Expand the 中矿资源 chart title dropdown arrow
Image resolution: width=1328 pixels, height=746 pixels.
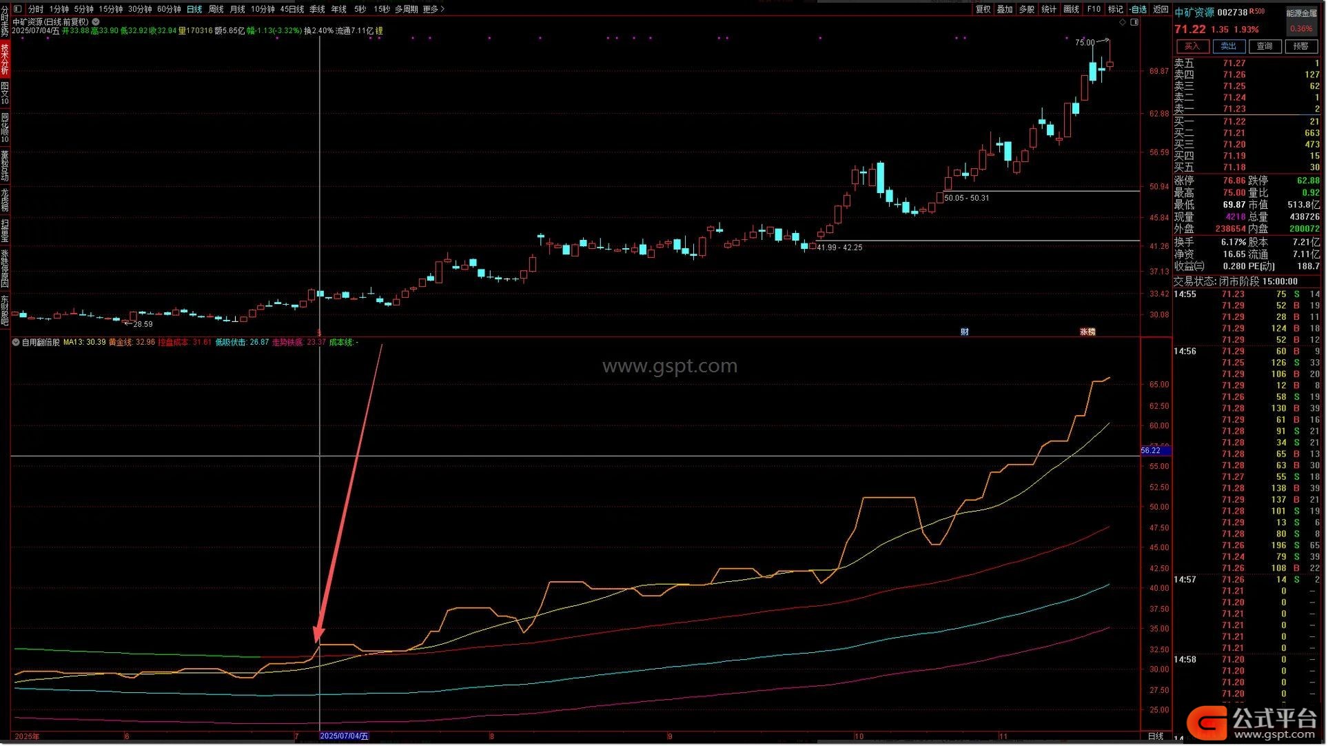[96, 22]
